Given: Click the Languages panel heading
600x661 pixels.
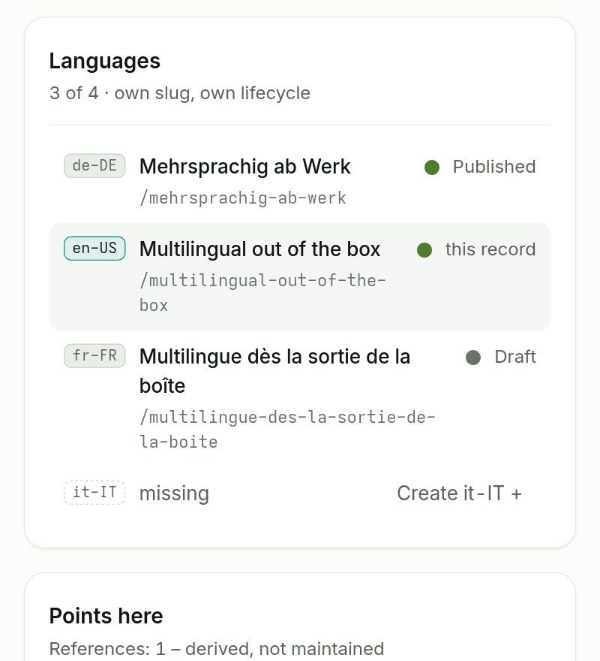Looking at the screenshot, I should point(105,61).
